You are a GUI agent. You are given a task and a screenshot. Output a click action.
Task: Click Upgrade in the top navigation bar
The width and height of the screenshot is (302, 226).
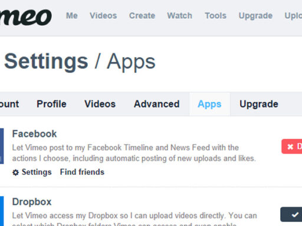pyautogui.click(x=255, y=16)
